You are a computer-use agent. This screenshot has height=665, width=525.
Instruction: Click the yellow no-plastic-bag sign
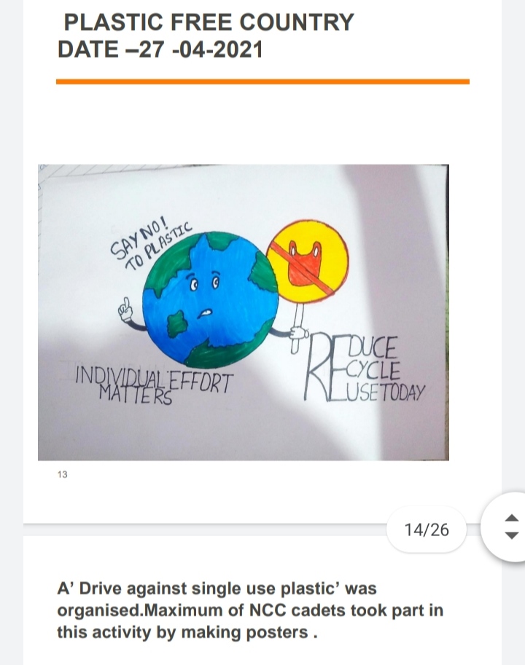click(308, 261)
